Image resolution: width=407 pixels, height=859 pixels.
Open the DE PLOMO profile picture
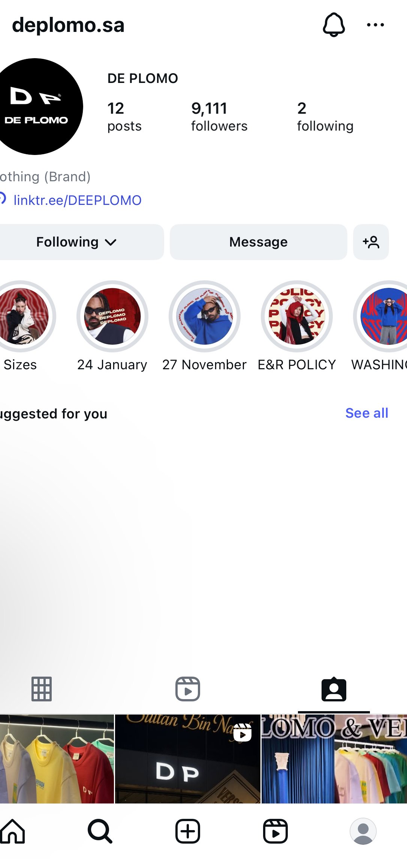point(36,107)
